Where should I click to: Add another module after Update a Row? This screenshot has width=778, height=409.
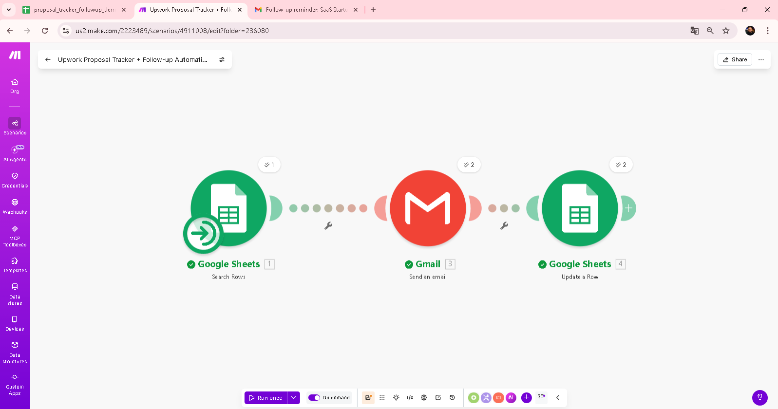click(x=628, y=208)
